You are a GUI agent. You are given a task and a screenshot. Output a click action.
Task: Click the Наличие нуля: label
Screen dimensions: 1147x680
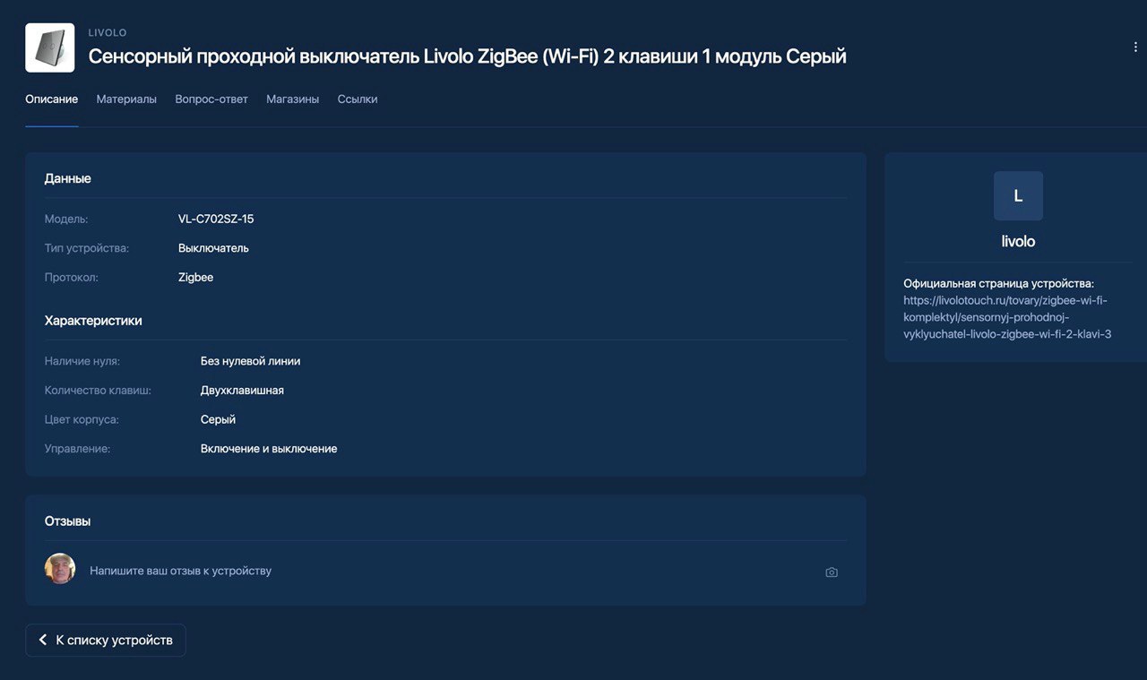point(82,362)
